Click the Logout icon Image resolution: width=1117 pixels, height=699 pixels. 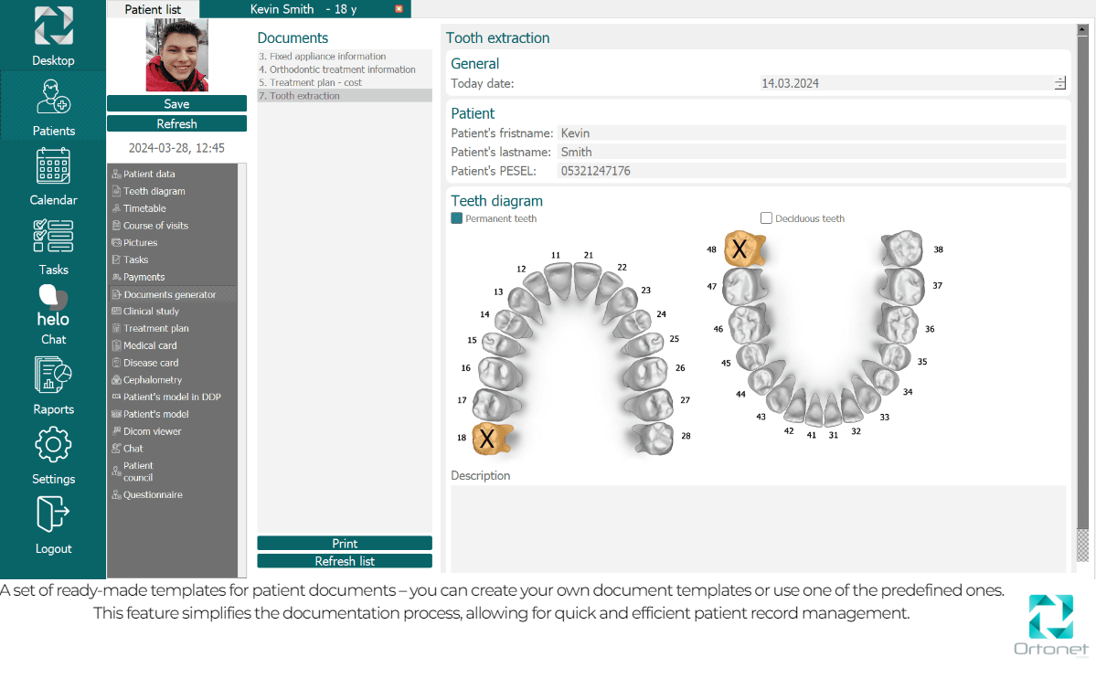click(x=53, y=514)
